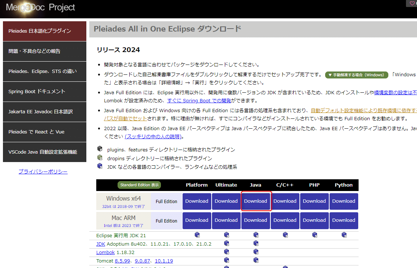Viewport: 417px width, 268px height.
Task: Open 問題・不具合などの報告 menu item
Action: [45, 51]
